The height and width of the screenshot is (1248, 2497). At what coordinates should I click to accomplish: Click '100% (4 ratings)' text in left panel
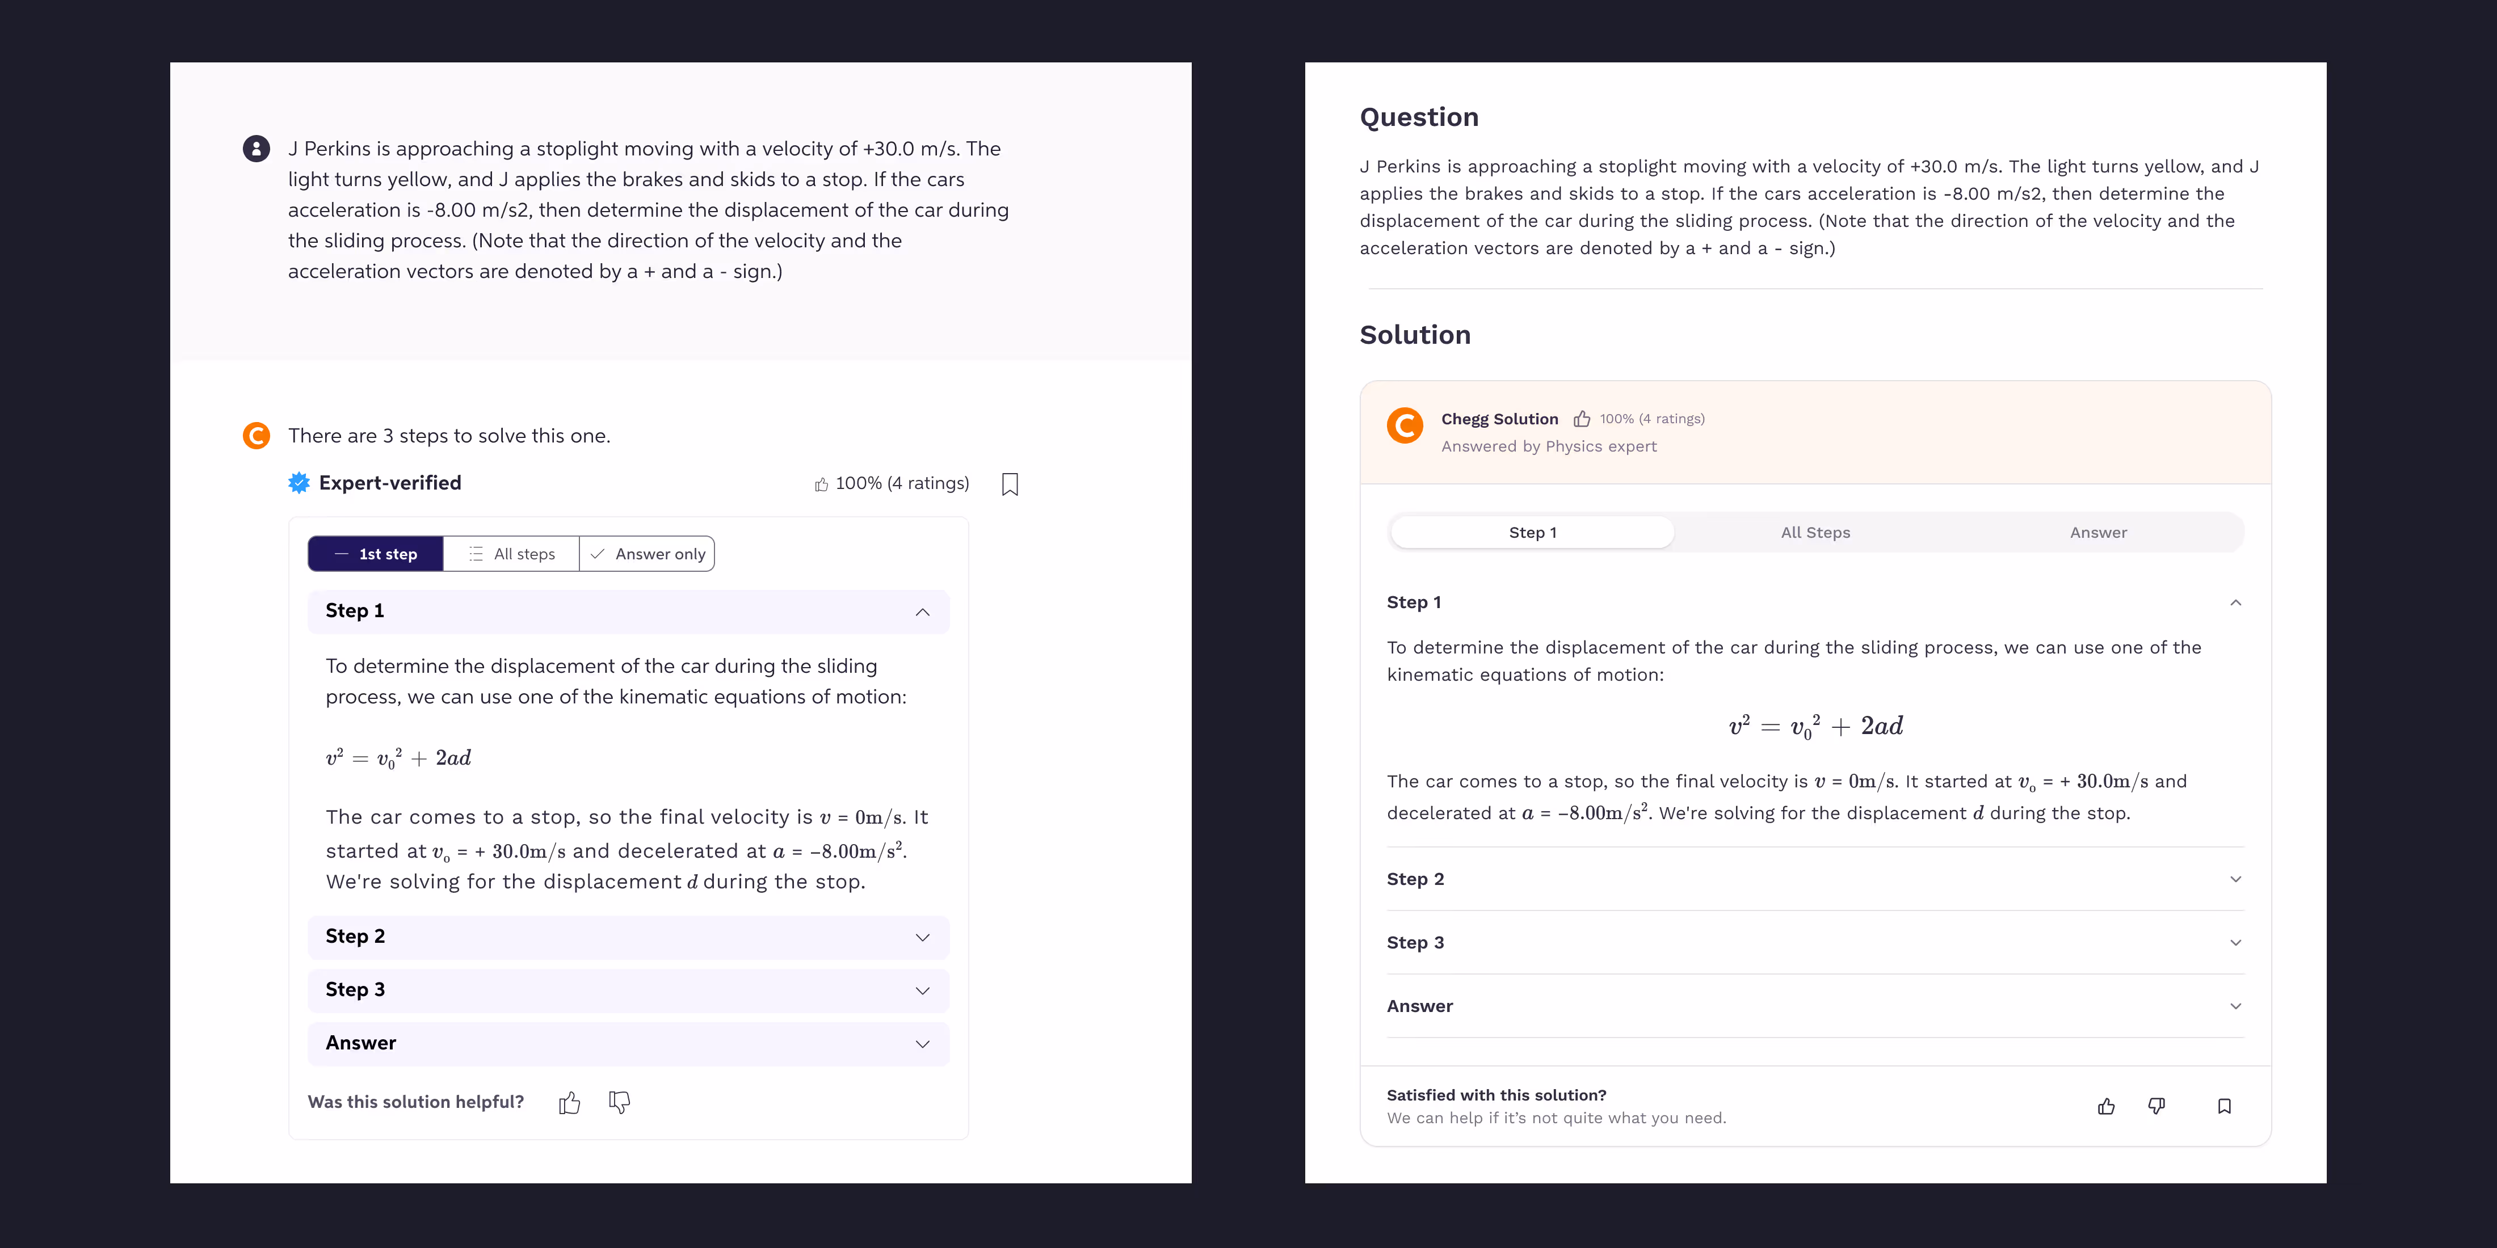point(902,483)
